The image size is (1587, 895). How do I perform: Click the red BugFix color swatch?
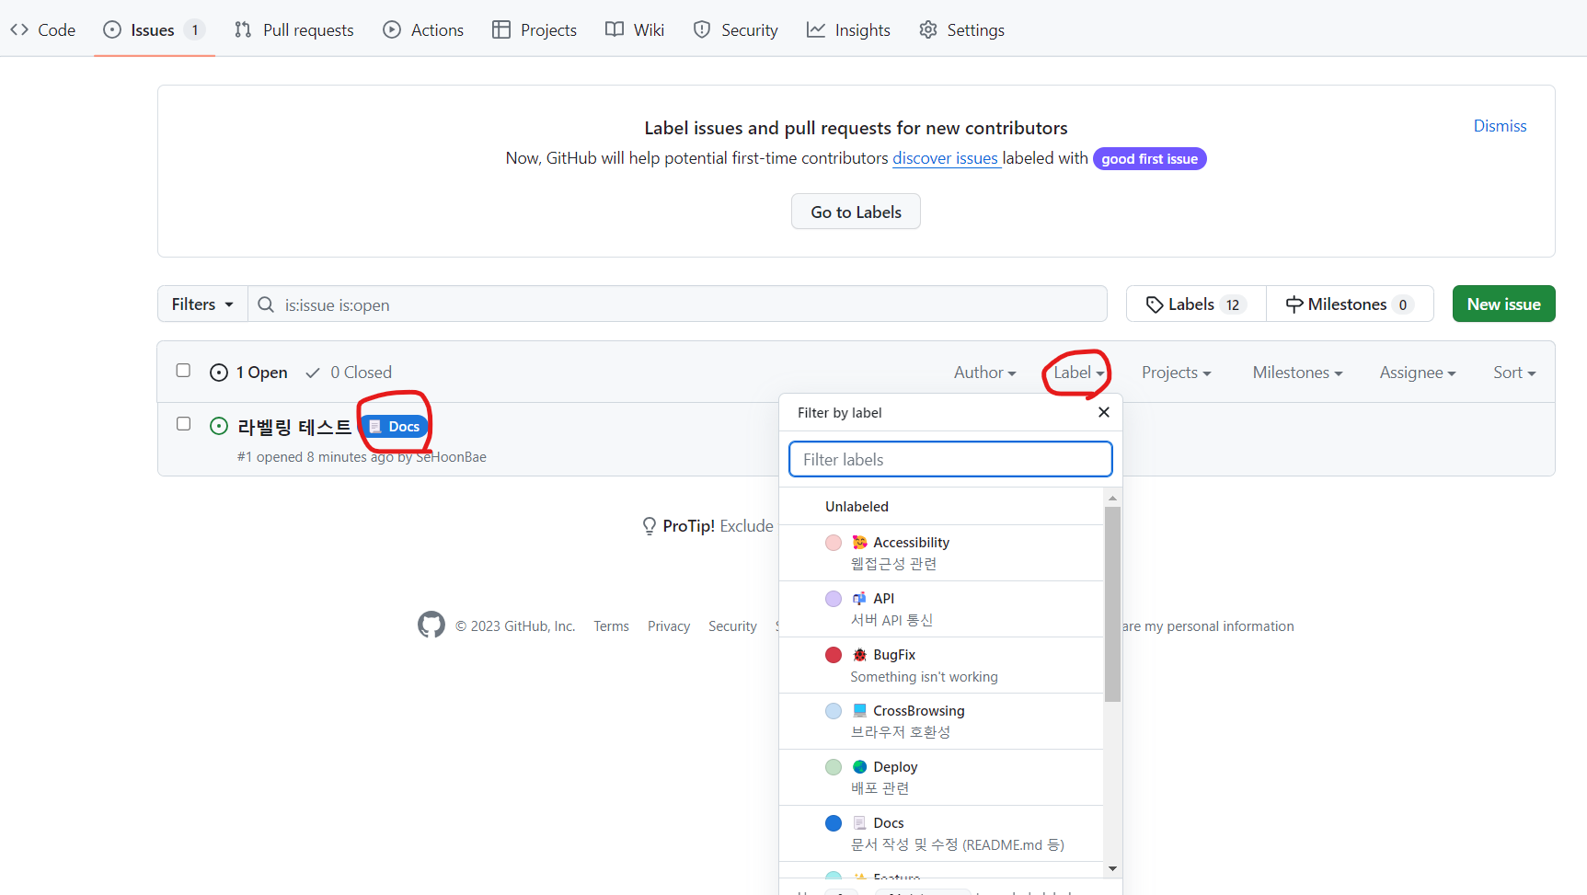(834, 655)
